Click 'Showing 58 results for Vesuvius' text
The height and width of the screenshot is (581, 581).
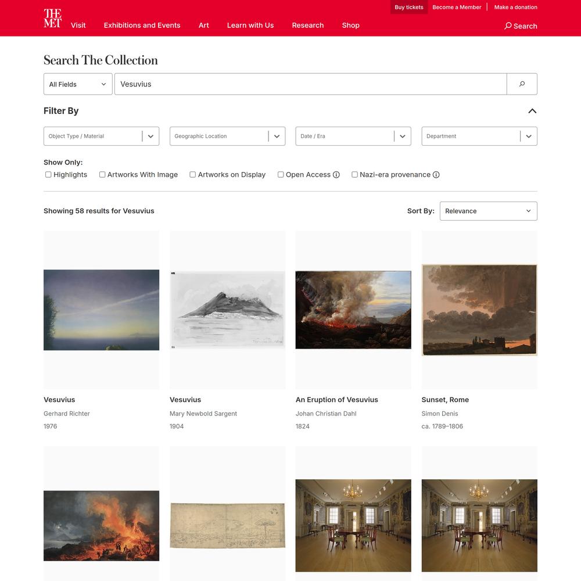[x=99, y=211]
